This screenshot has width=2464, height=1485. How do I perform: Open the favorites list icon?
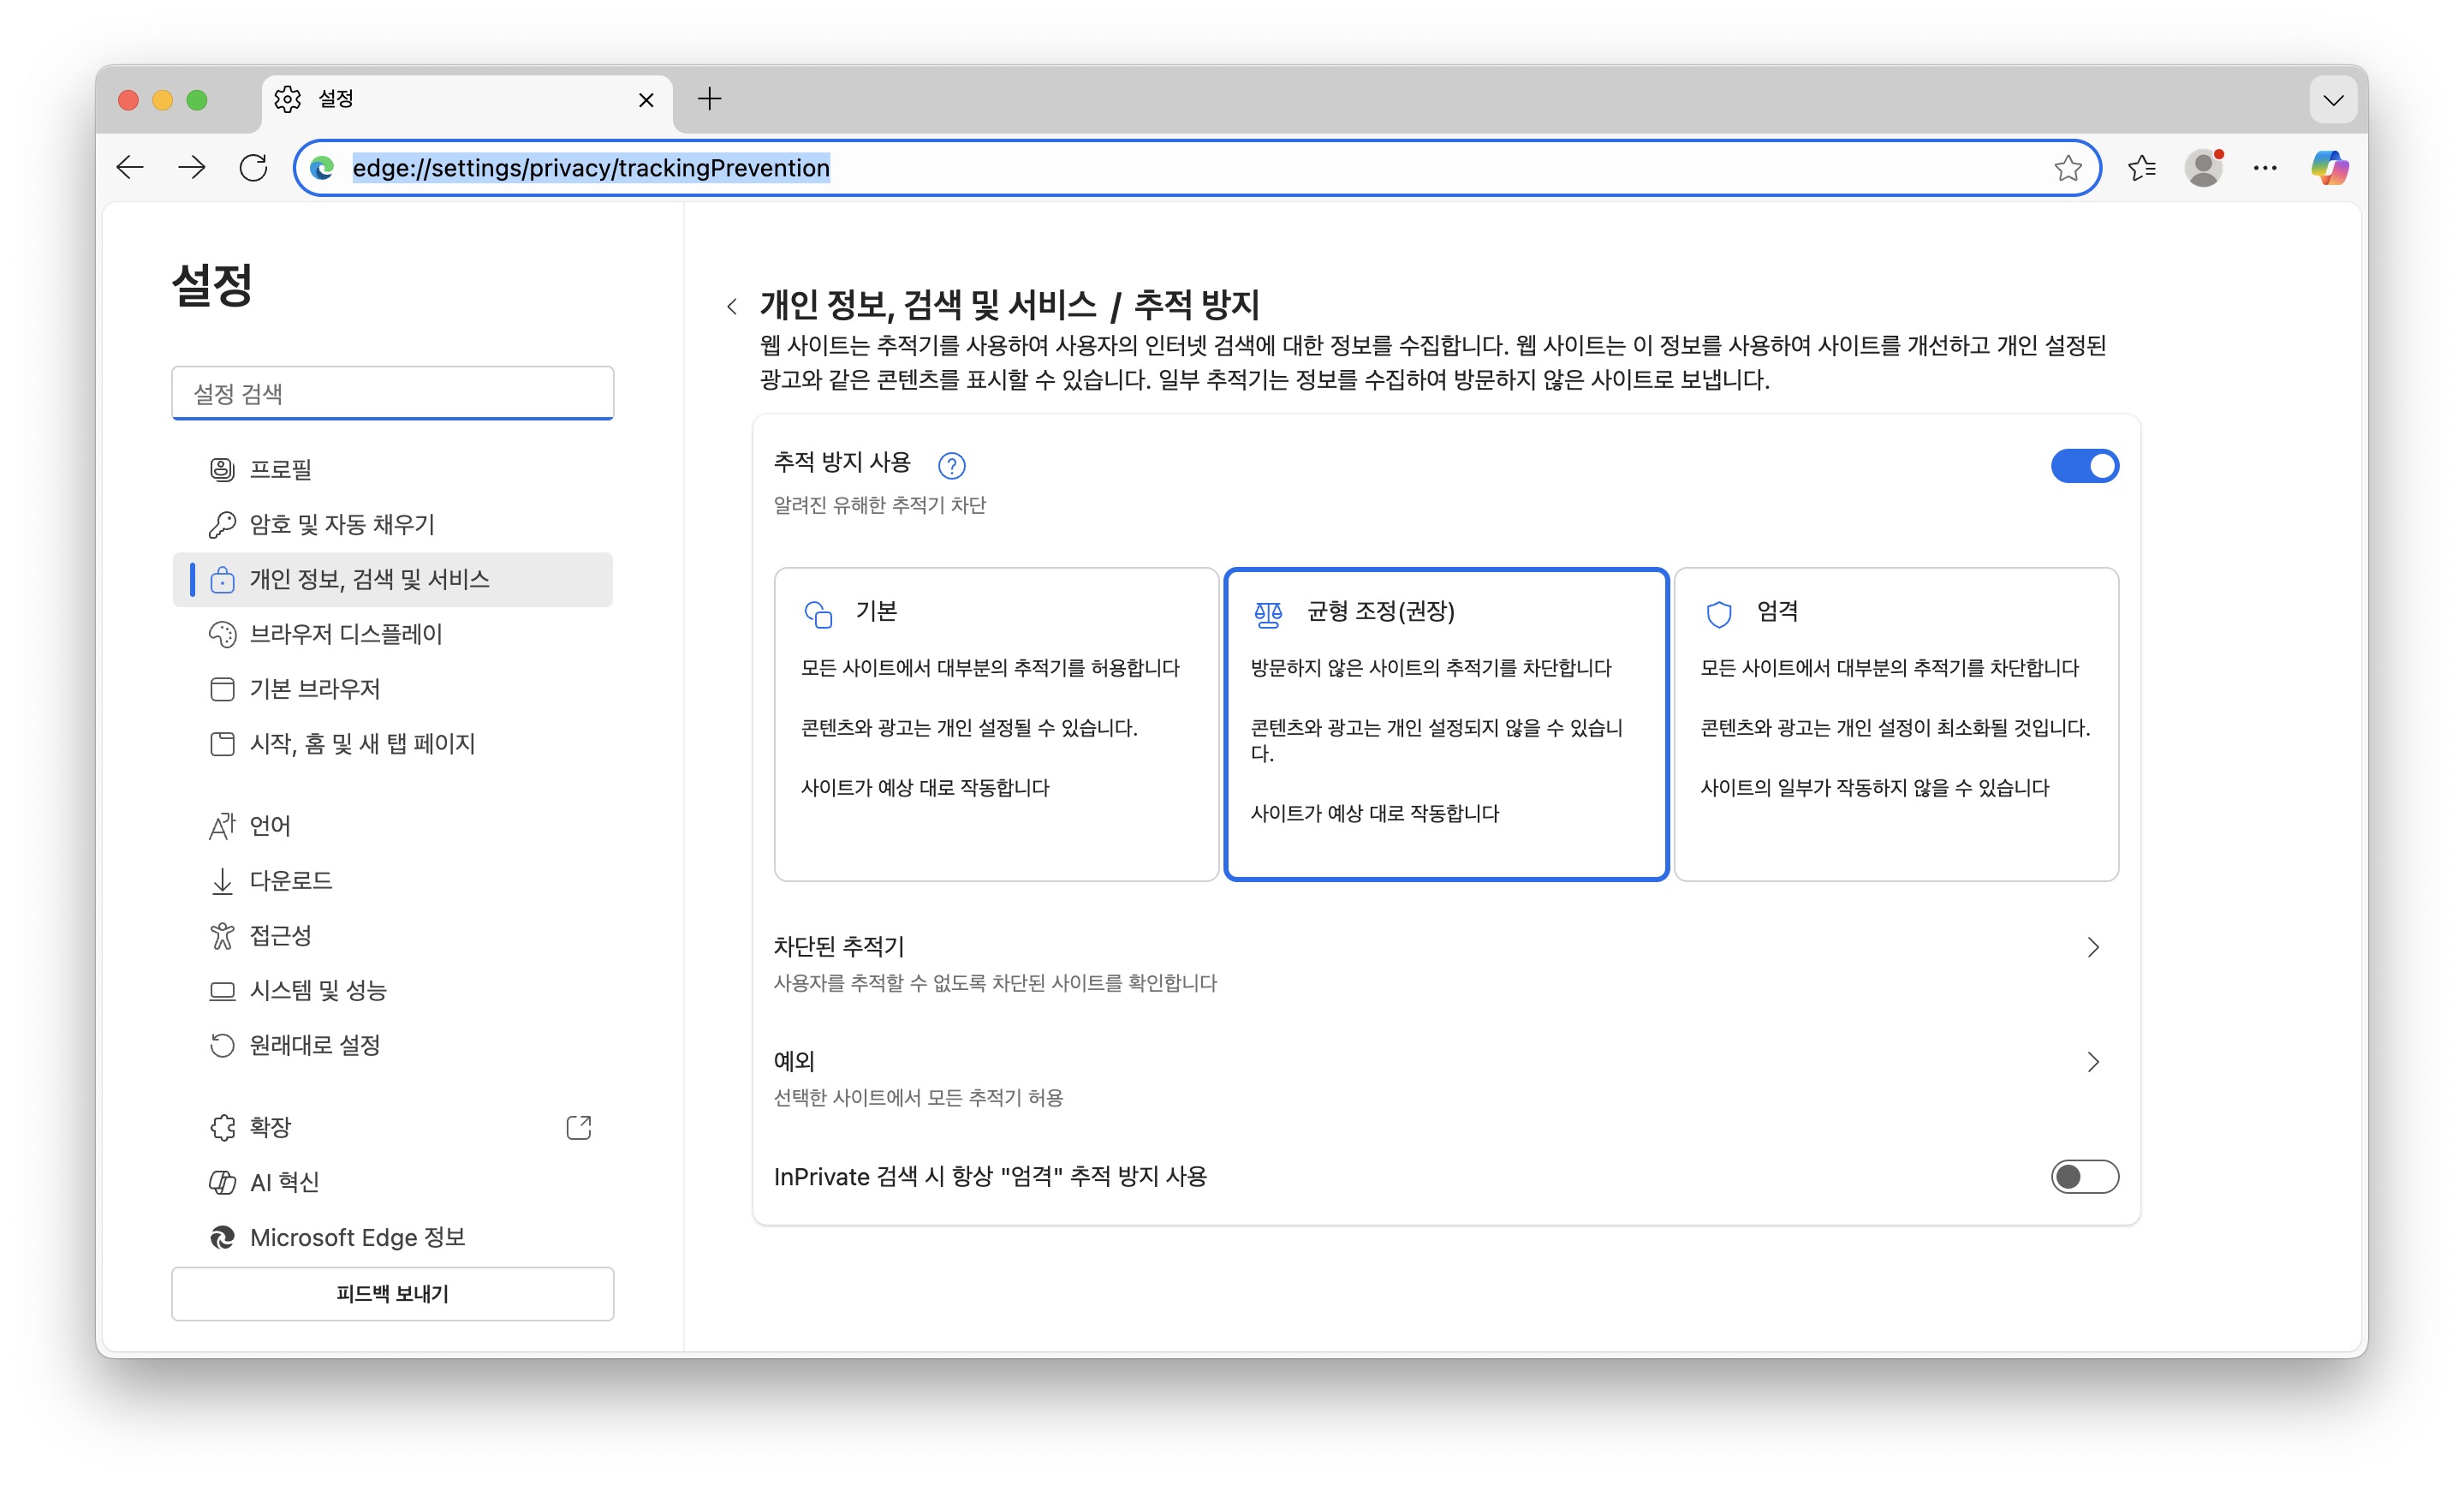2141,167
